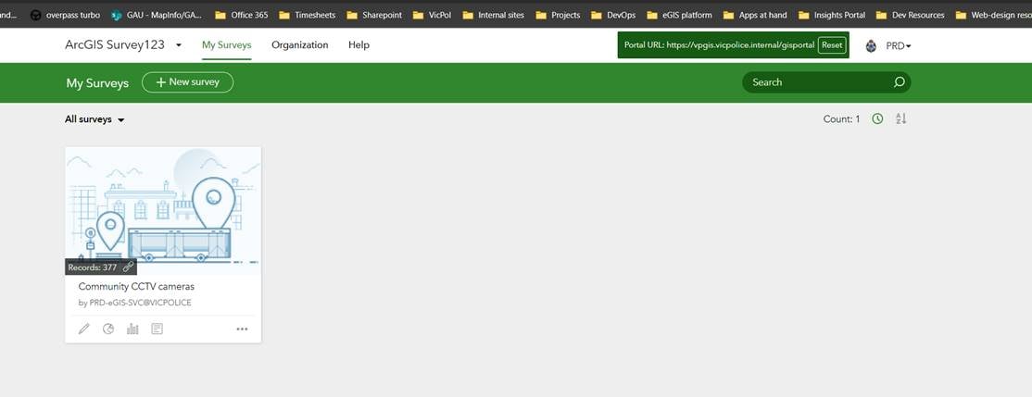This screenshot has width=1032, height=397.
Task: Switch to the My Surveys tab
Action: tap(226, 45)
